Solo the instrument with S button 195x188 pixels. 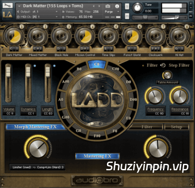pyautogui.click(x=127, y=6)
